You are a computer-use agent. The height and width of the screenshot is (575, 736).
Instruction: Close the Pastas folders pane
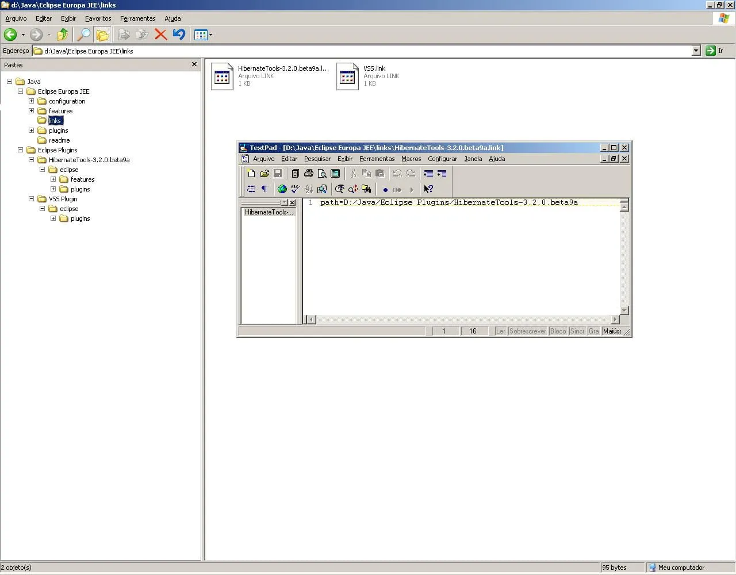[194, 64]
